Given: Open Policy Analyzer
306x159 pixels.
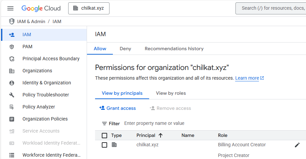Looking at the screenshot, I should pos(44,107).
